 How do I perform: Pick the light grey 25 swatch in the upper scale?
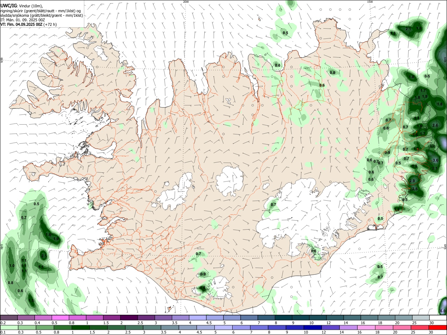(420, 318)
